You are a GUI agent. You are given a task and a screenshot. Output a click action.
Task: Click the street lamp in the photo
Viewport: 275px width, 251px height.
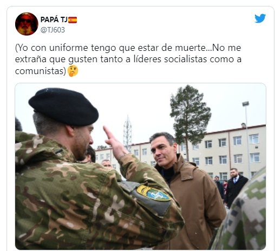[x=247, y=137]
